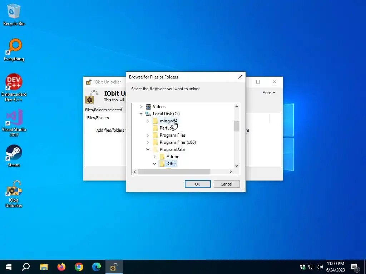Click the tree horizontal scrollbar thumb
Viewport: 366px width, 274px height.
174,172
